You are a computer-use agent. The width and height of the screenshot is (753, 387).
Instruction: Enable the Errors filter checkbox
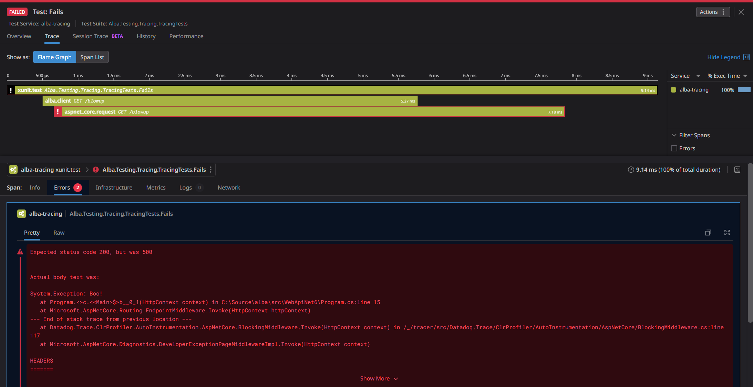[674, 148]
